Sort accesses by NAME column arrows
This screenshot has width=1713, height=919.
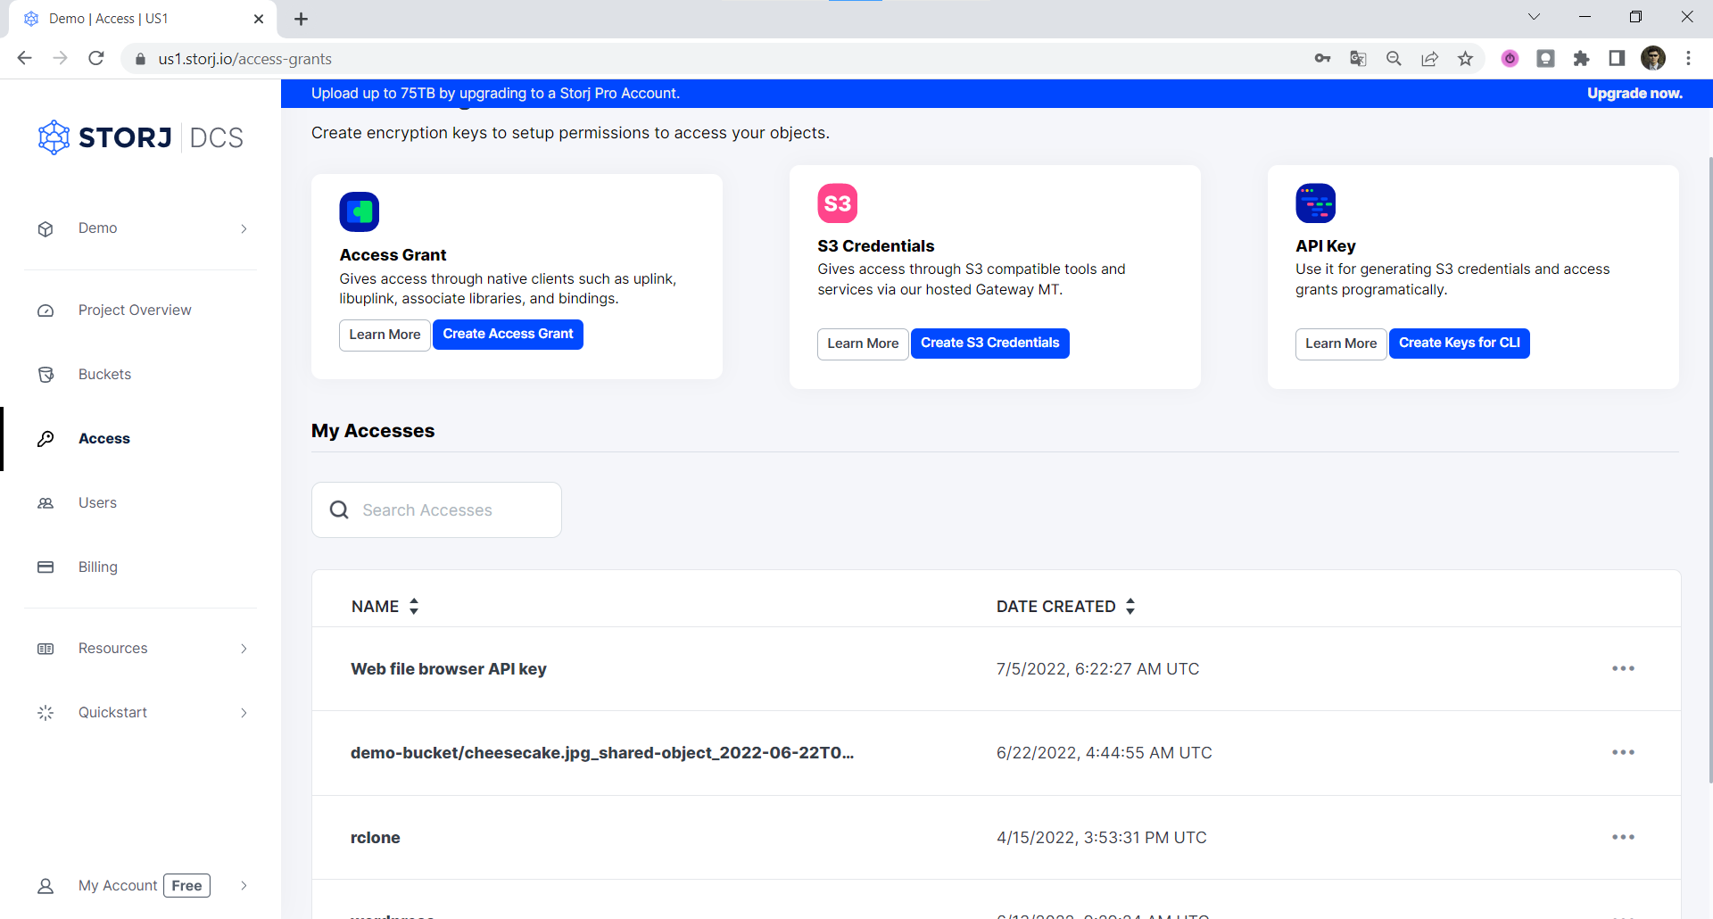pos(414,607)
